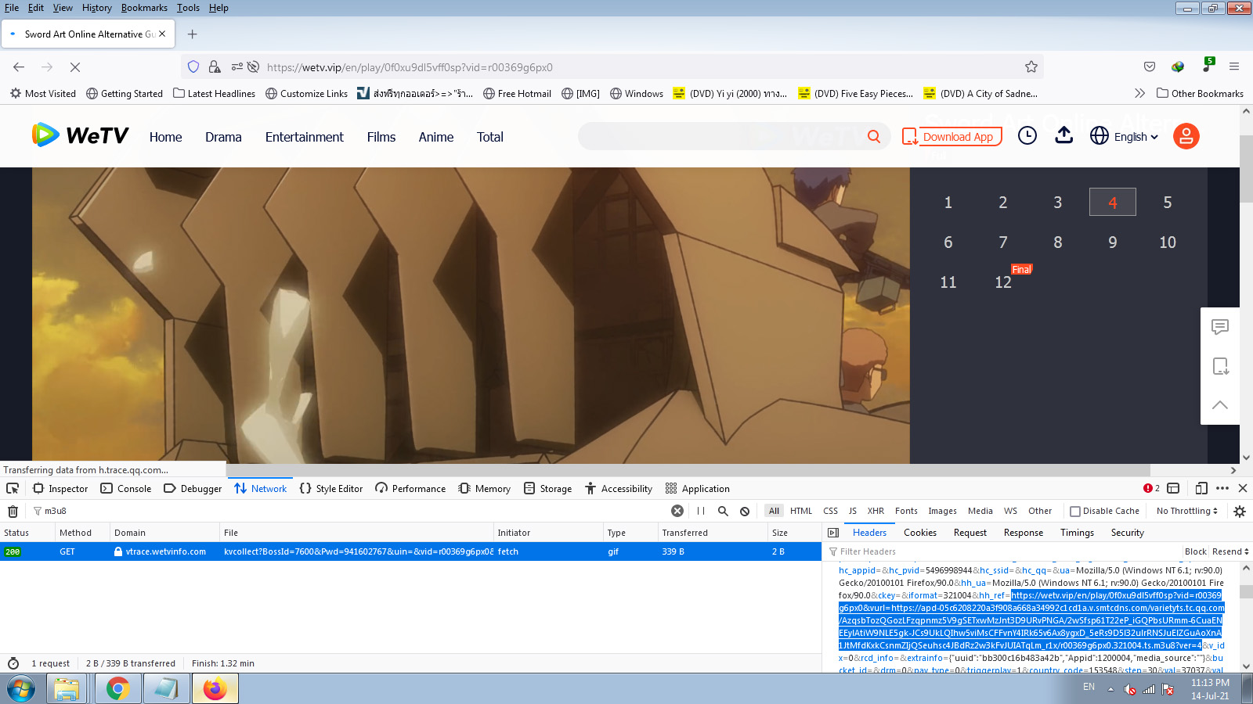This screenshot has width=1253, height=704.
Task: Open Windows Explorer from the taskbar
Action: [x=67, y=689]
